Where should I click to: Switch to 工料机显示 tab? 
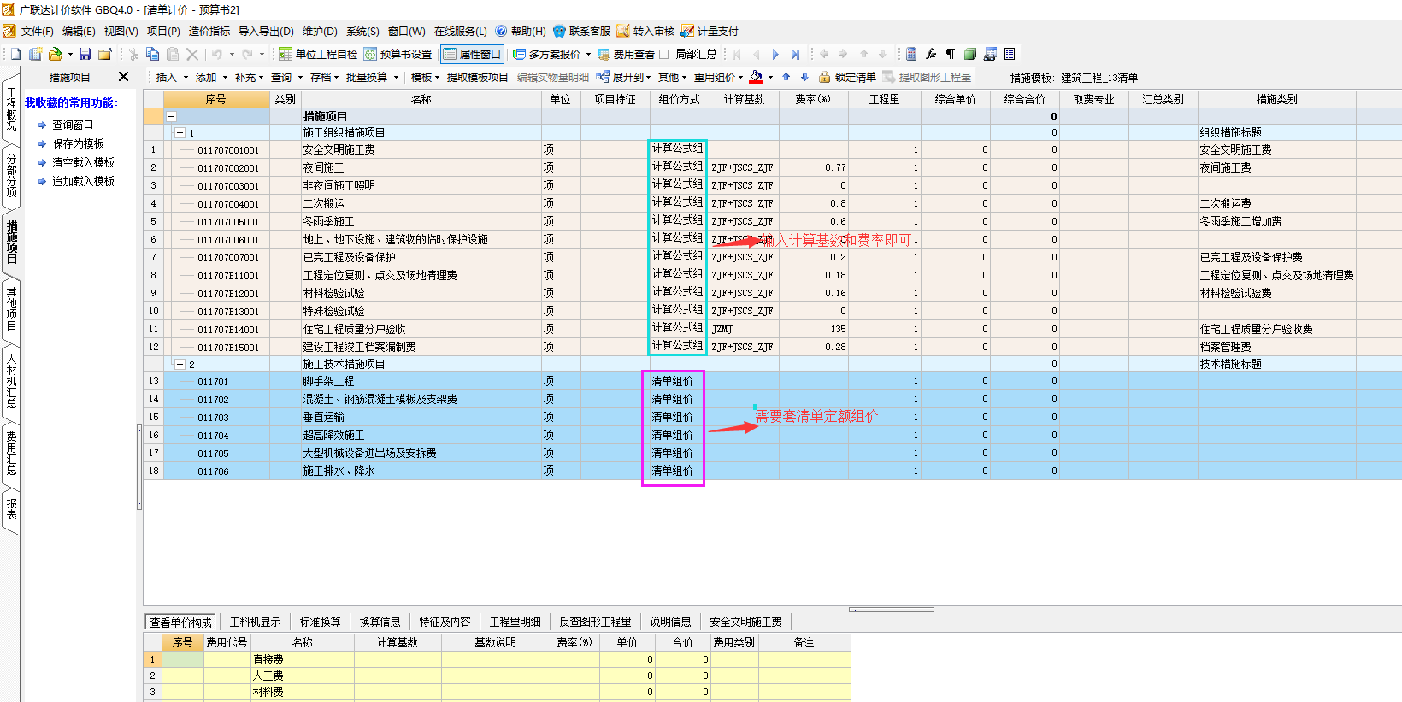point(255,622)
